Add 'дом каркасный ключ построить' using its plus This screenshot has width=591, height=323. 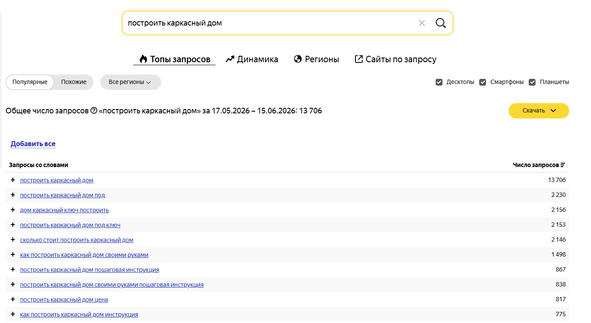point(13,210)
